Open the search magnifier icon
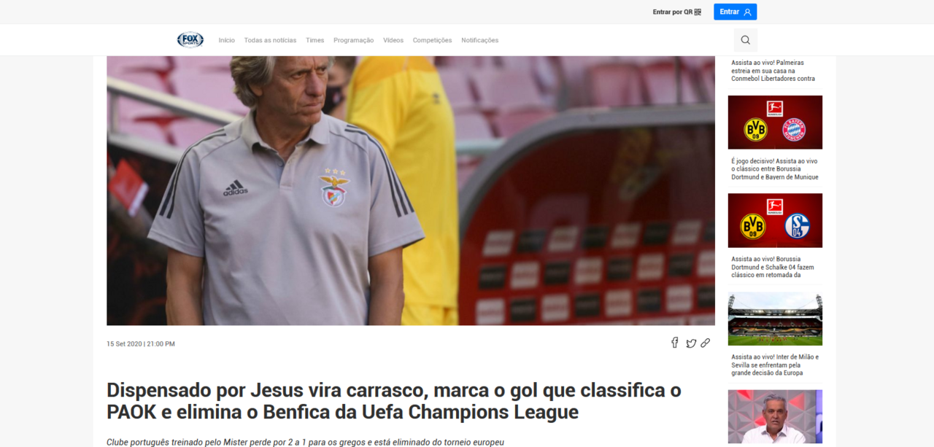Viewport: 934px width, 447px height. (x=745, y=40)
